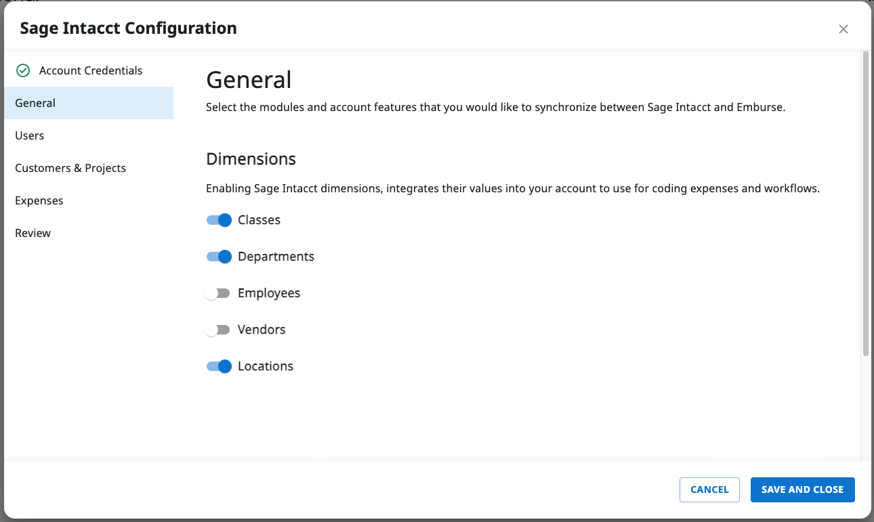Click the Sage Intacct Configuration title
This screenshot has width=874, height=522.
point(129,28)
